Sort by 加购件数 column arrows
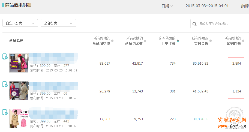This screenshot has height=132, width=249. tap(243, 41)
